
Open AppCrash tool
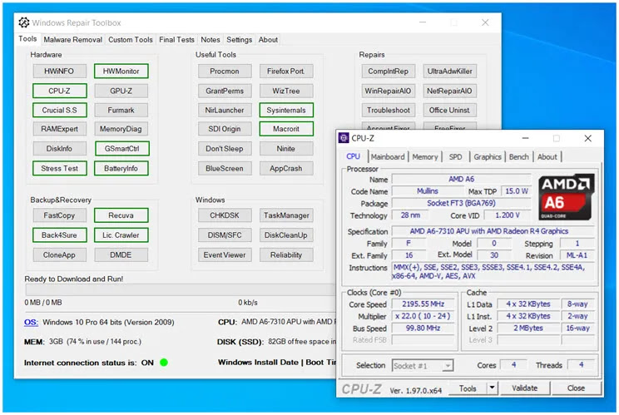tap(286, 169)
